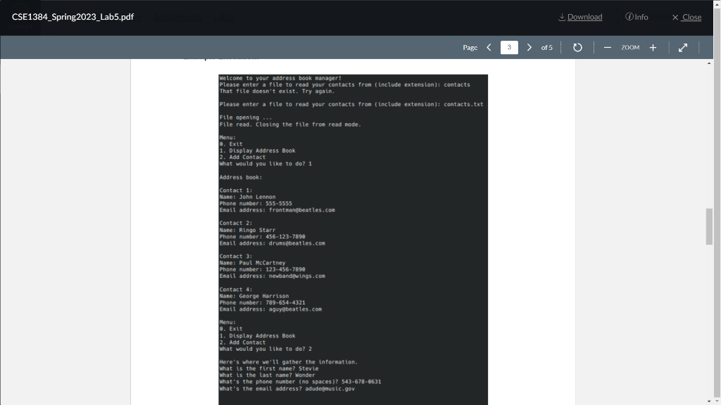Click the ZOOM toolbar label
Image resolution: width=721 pixels, height=405 pixels.
tap(632, 47)
